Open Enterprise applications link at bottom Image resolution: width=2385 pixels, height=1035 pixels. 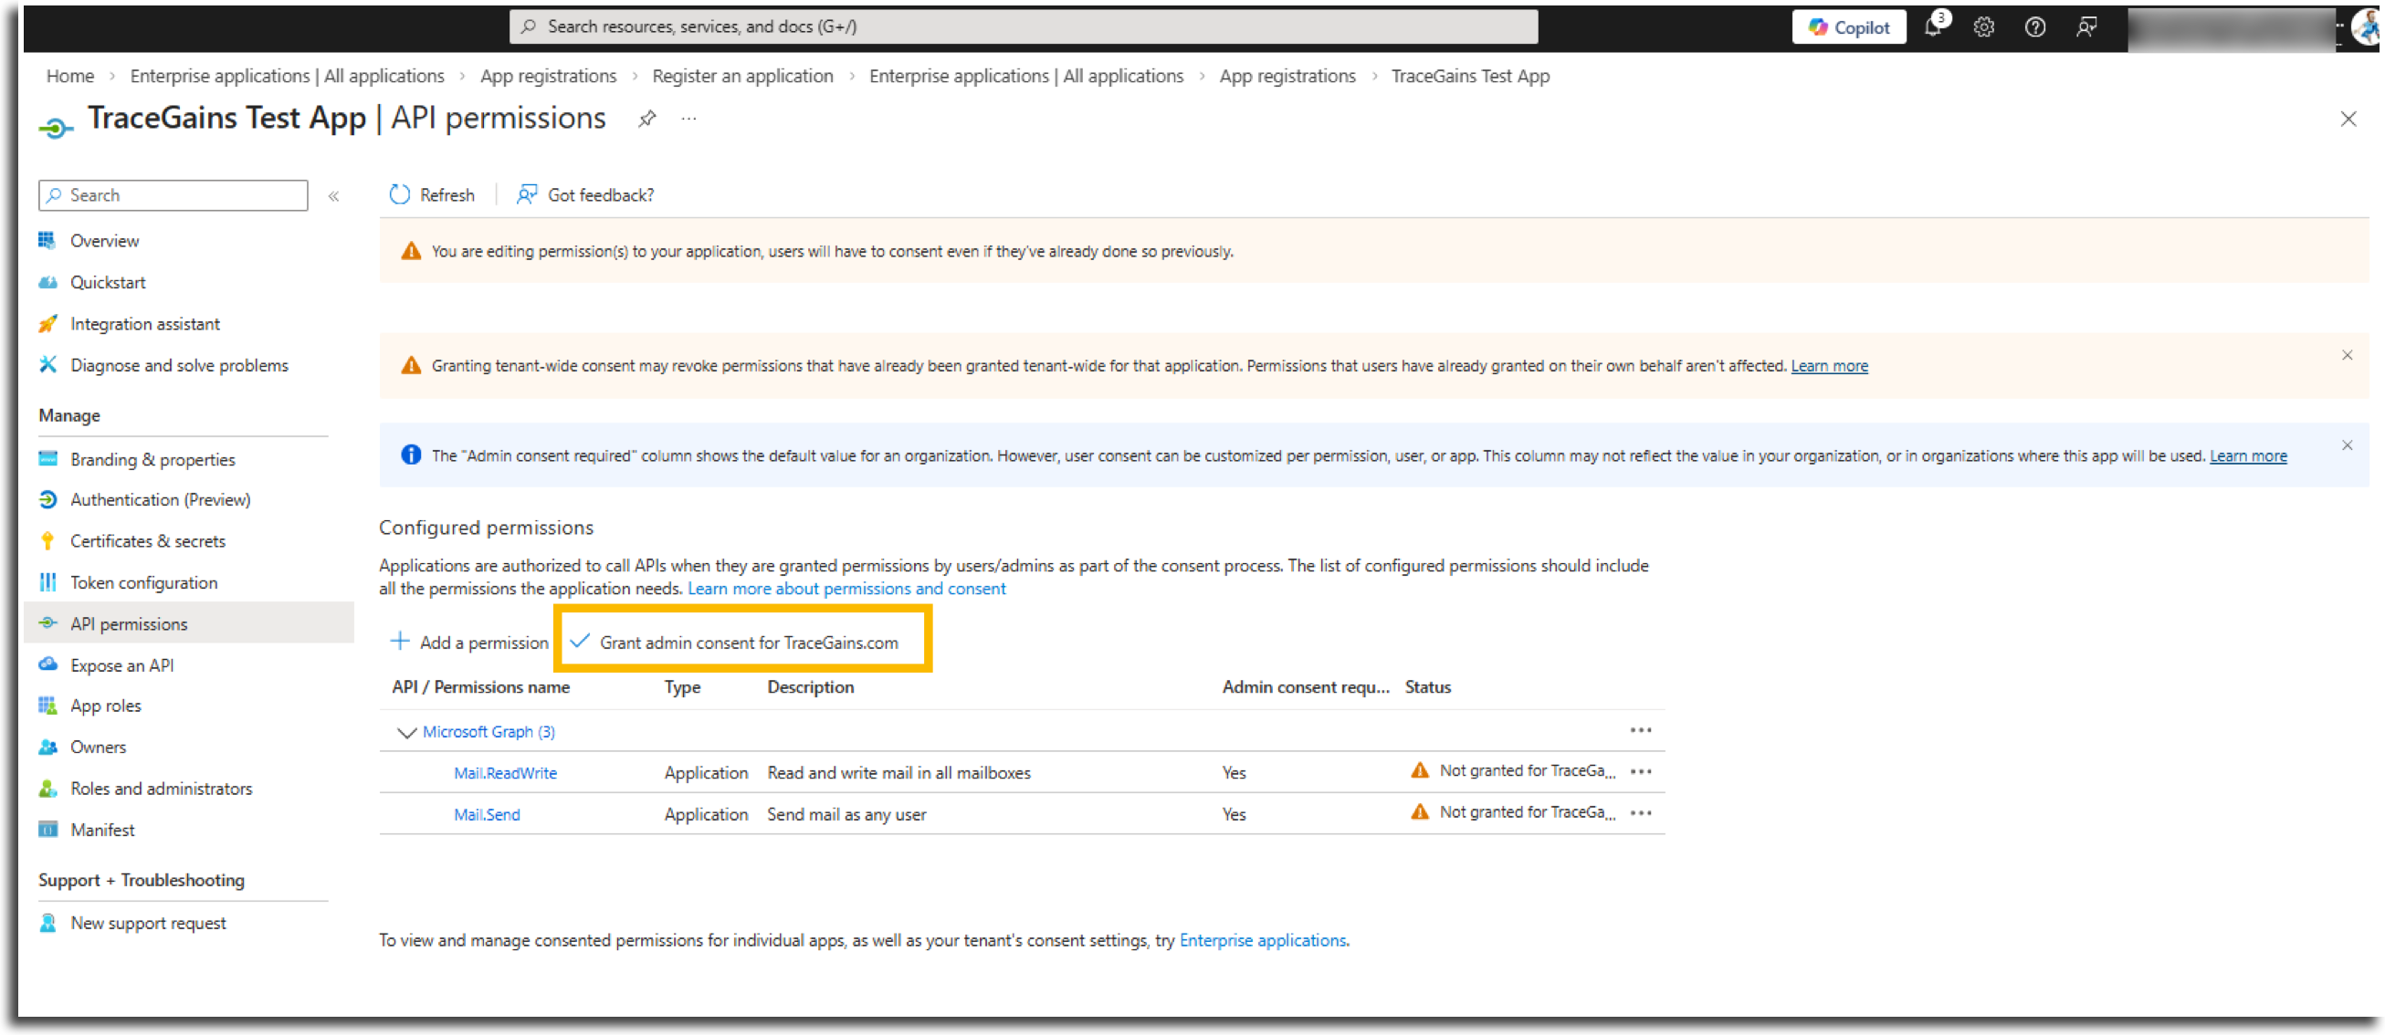coord(1261,941)
